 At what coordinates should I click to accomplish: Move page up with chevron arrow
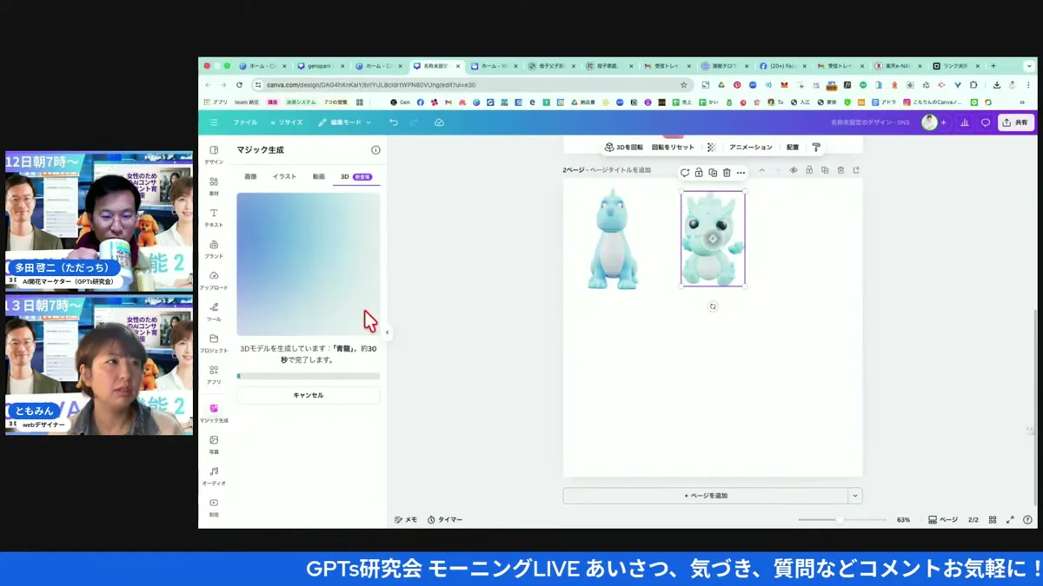[762, 170]
